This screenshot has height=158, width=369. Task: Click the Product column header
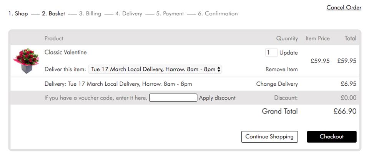click(54, 38)
